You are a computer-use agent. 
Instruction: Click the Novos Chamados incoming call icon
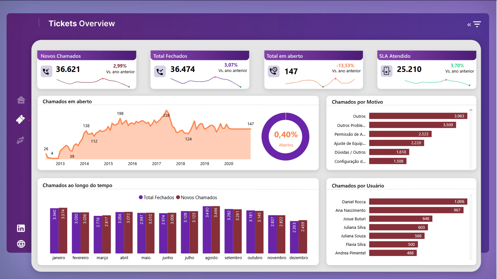(46, 71)
